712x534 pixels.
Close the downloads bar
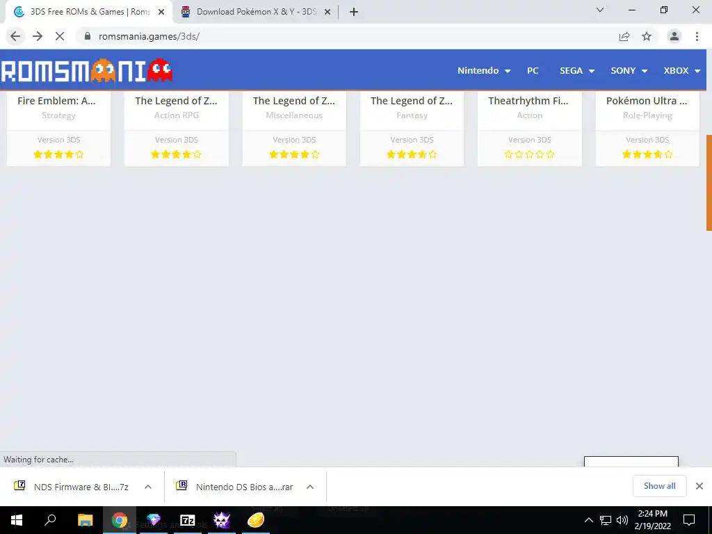click(699, 486)
